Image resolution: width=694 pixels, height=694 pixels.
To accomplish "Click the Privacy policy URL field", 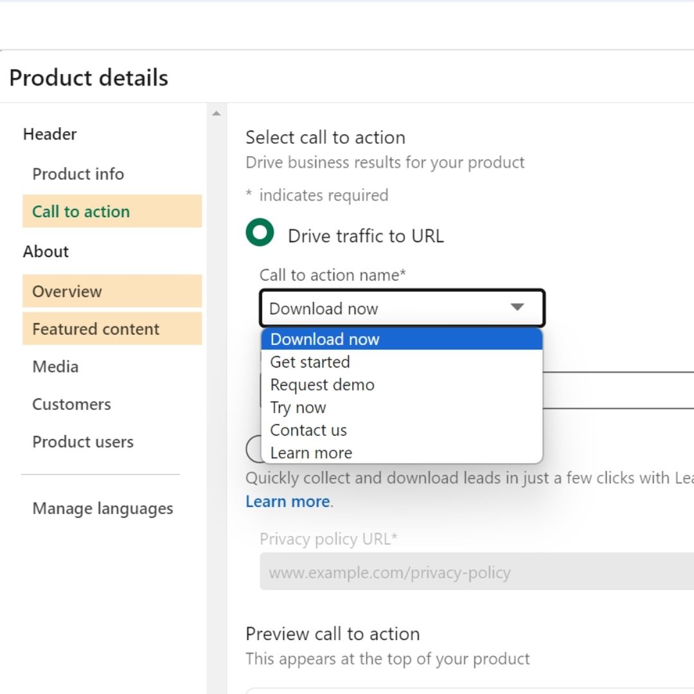I will click(477, 571).
